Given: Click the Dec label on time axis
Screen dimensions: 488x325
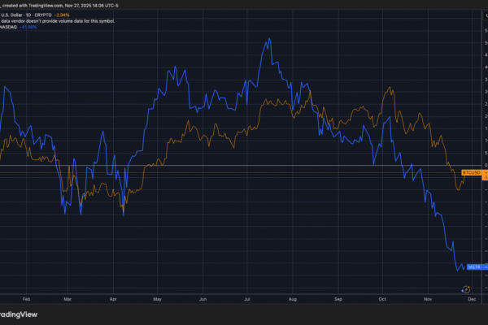Looking at the screenshot, I should click(x=469, y=298).
